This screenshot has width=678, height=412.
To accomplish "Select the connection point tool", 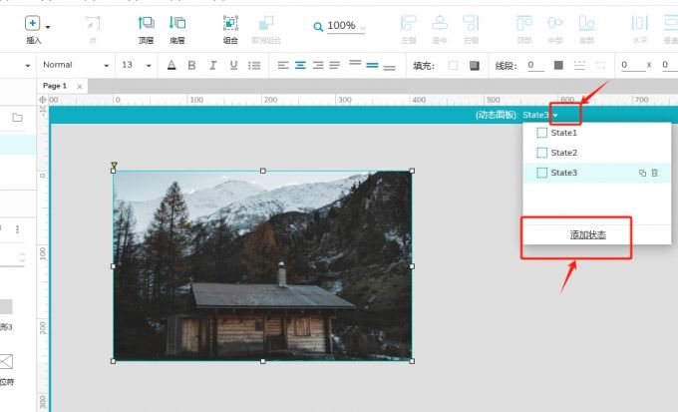I will pyautogui.click(x=93, y=23).
